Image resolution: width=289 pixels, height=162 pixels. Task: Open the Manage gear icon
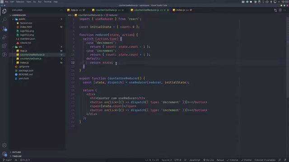5,154
